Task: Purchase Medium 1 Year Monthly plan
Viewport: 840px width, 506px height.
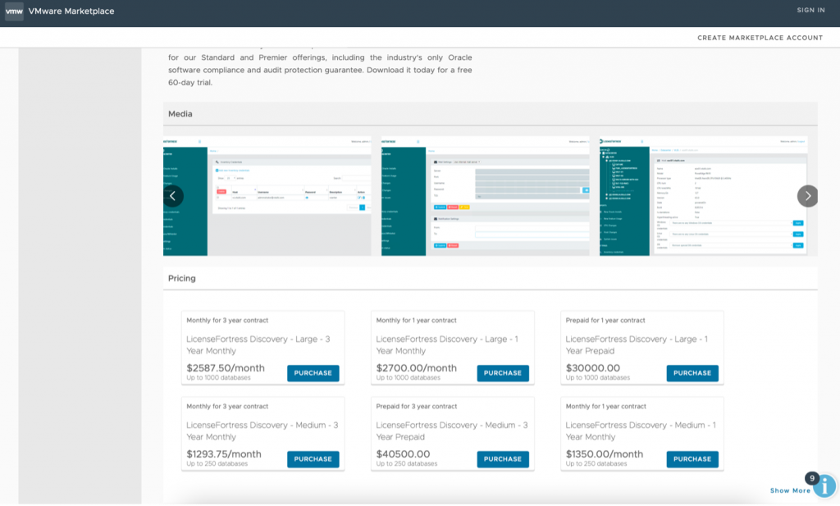Action: [692, 459]
